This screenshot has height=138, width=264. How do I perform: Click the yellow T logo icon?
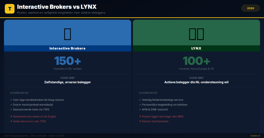point(10,9)
